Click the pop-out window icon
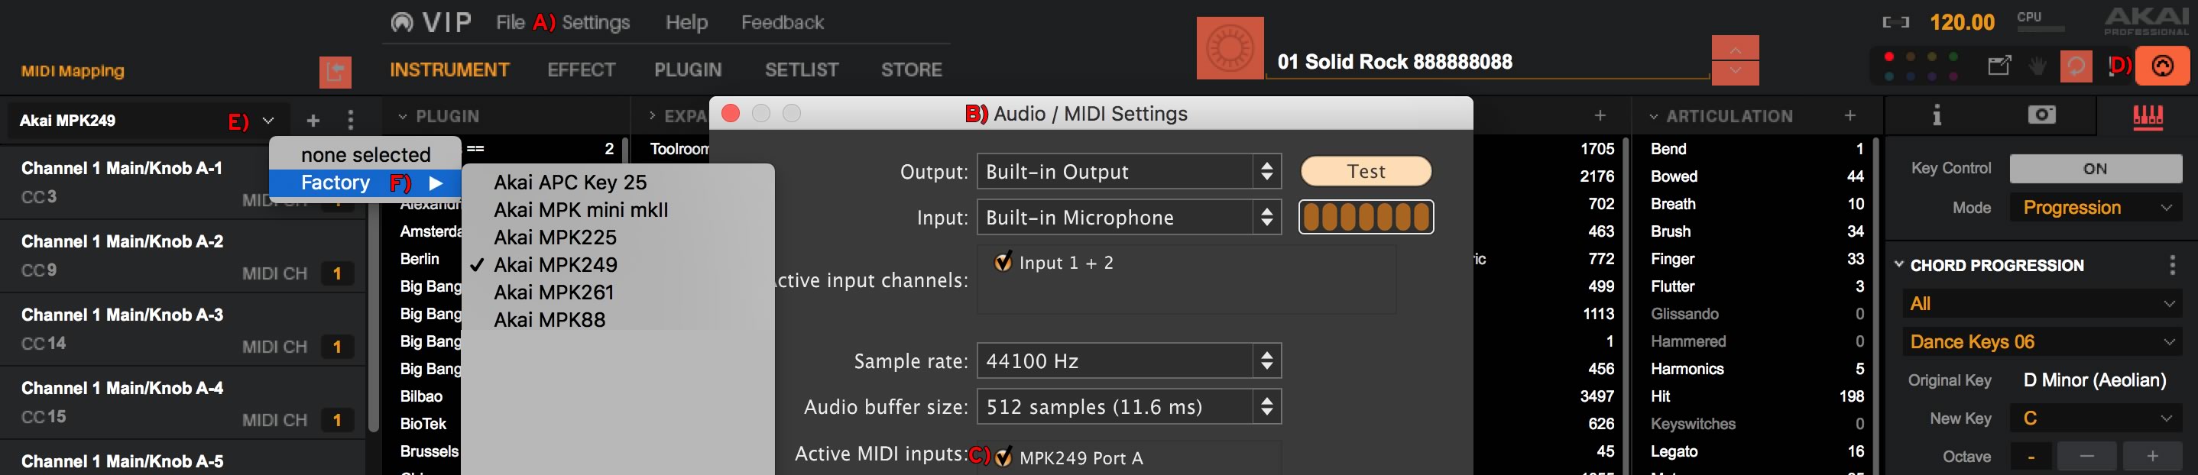2198x475 pixels. point(1999,66)
